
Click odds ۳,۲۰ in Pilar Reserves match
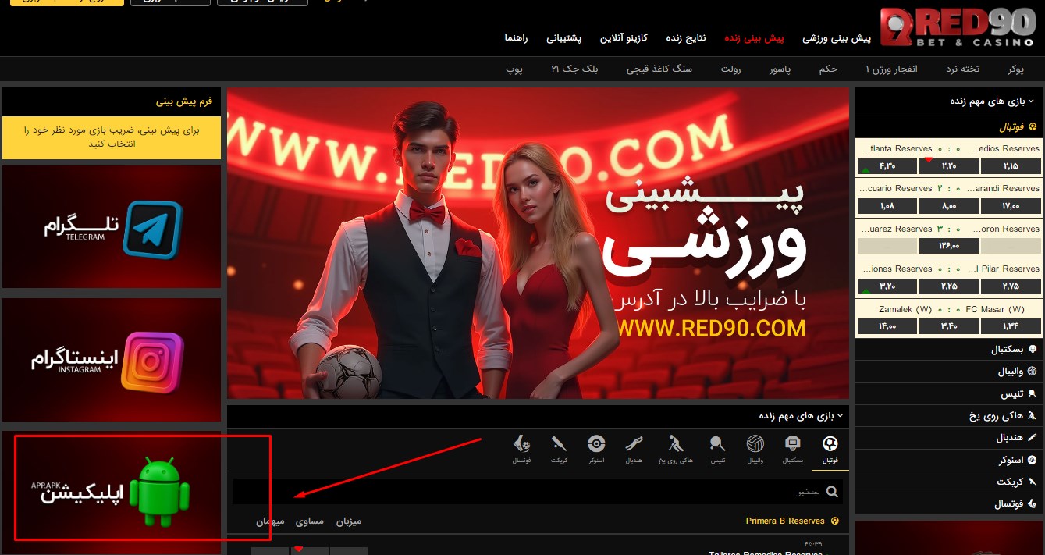click(887, 286)
